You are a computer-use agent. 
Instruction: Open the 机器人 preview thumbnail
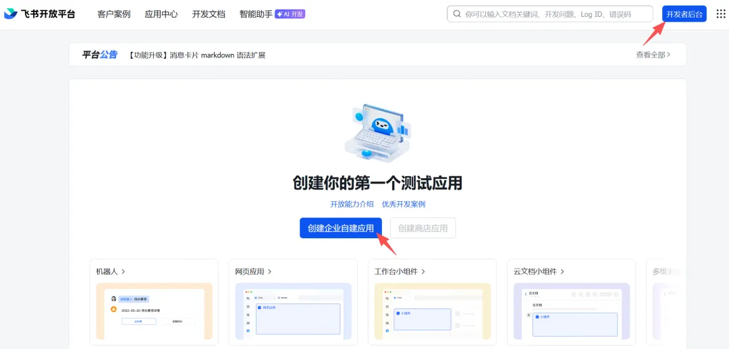pyautogui.click(x=154, y=311)
